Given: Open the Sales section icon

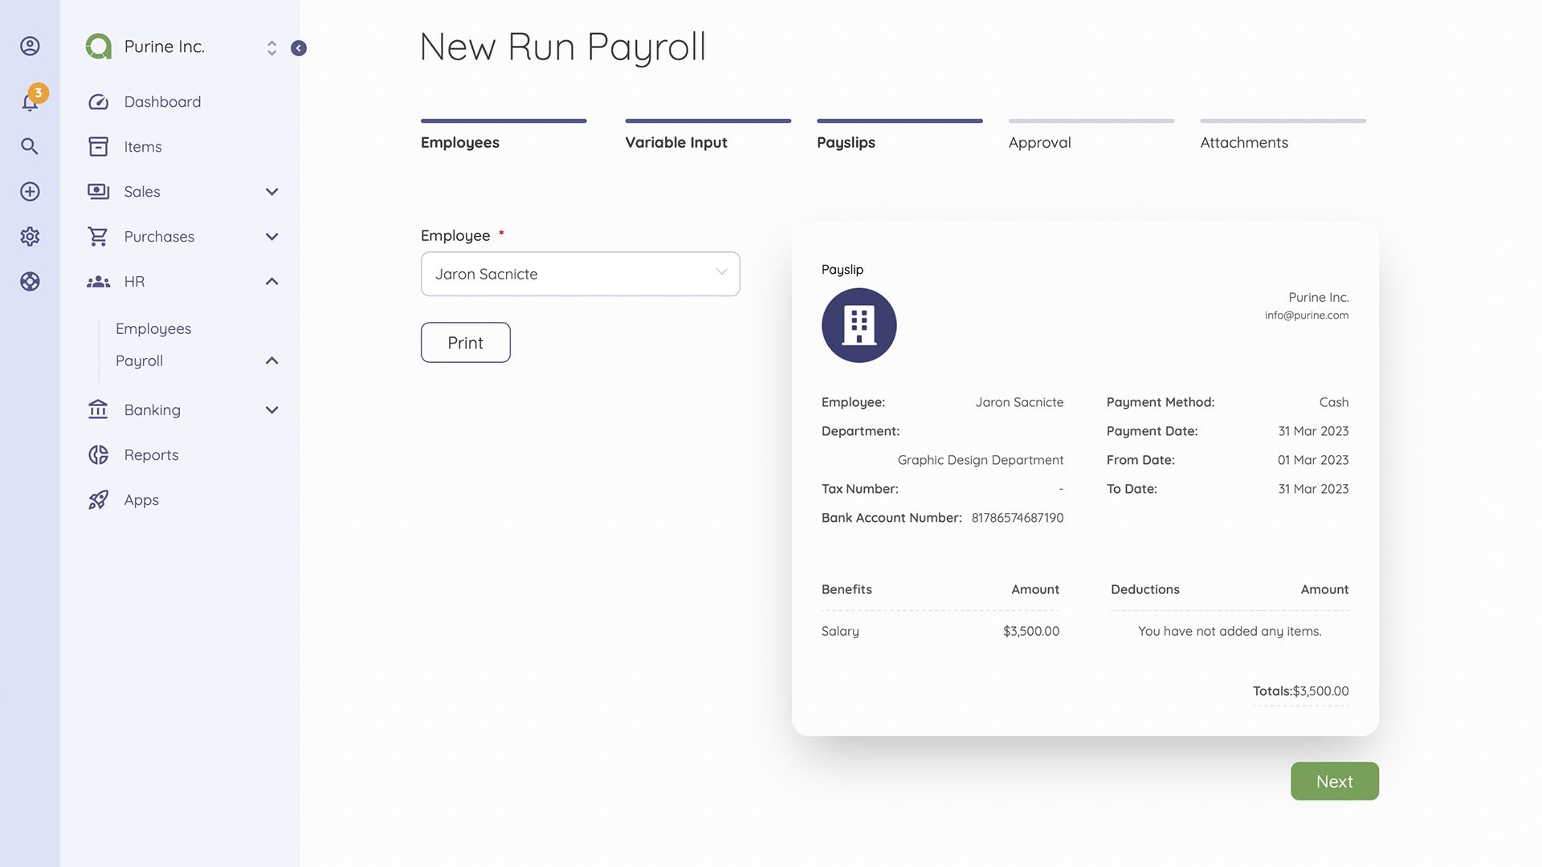Looking at the screenshot, I should (x=98, y=191).
